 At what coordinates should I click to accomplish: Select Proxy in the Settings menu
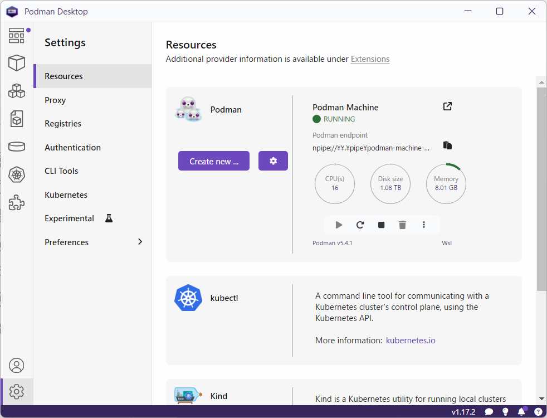[55, 100]
